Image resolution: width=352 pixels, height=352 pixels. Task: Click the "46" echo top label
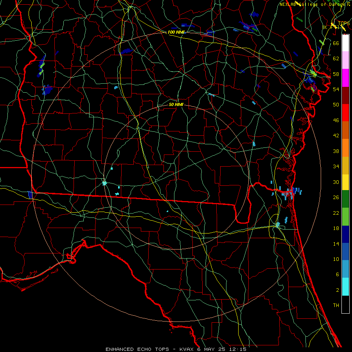click(x=336, y=120)
